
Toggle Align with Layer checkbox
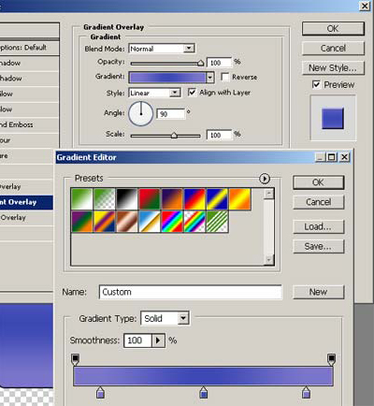point(192,93)
